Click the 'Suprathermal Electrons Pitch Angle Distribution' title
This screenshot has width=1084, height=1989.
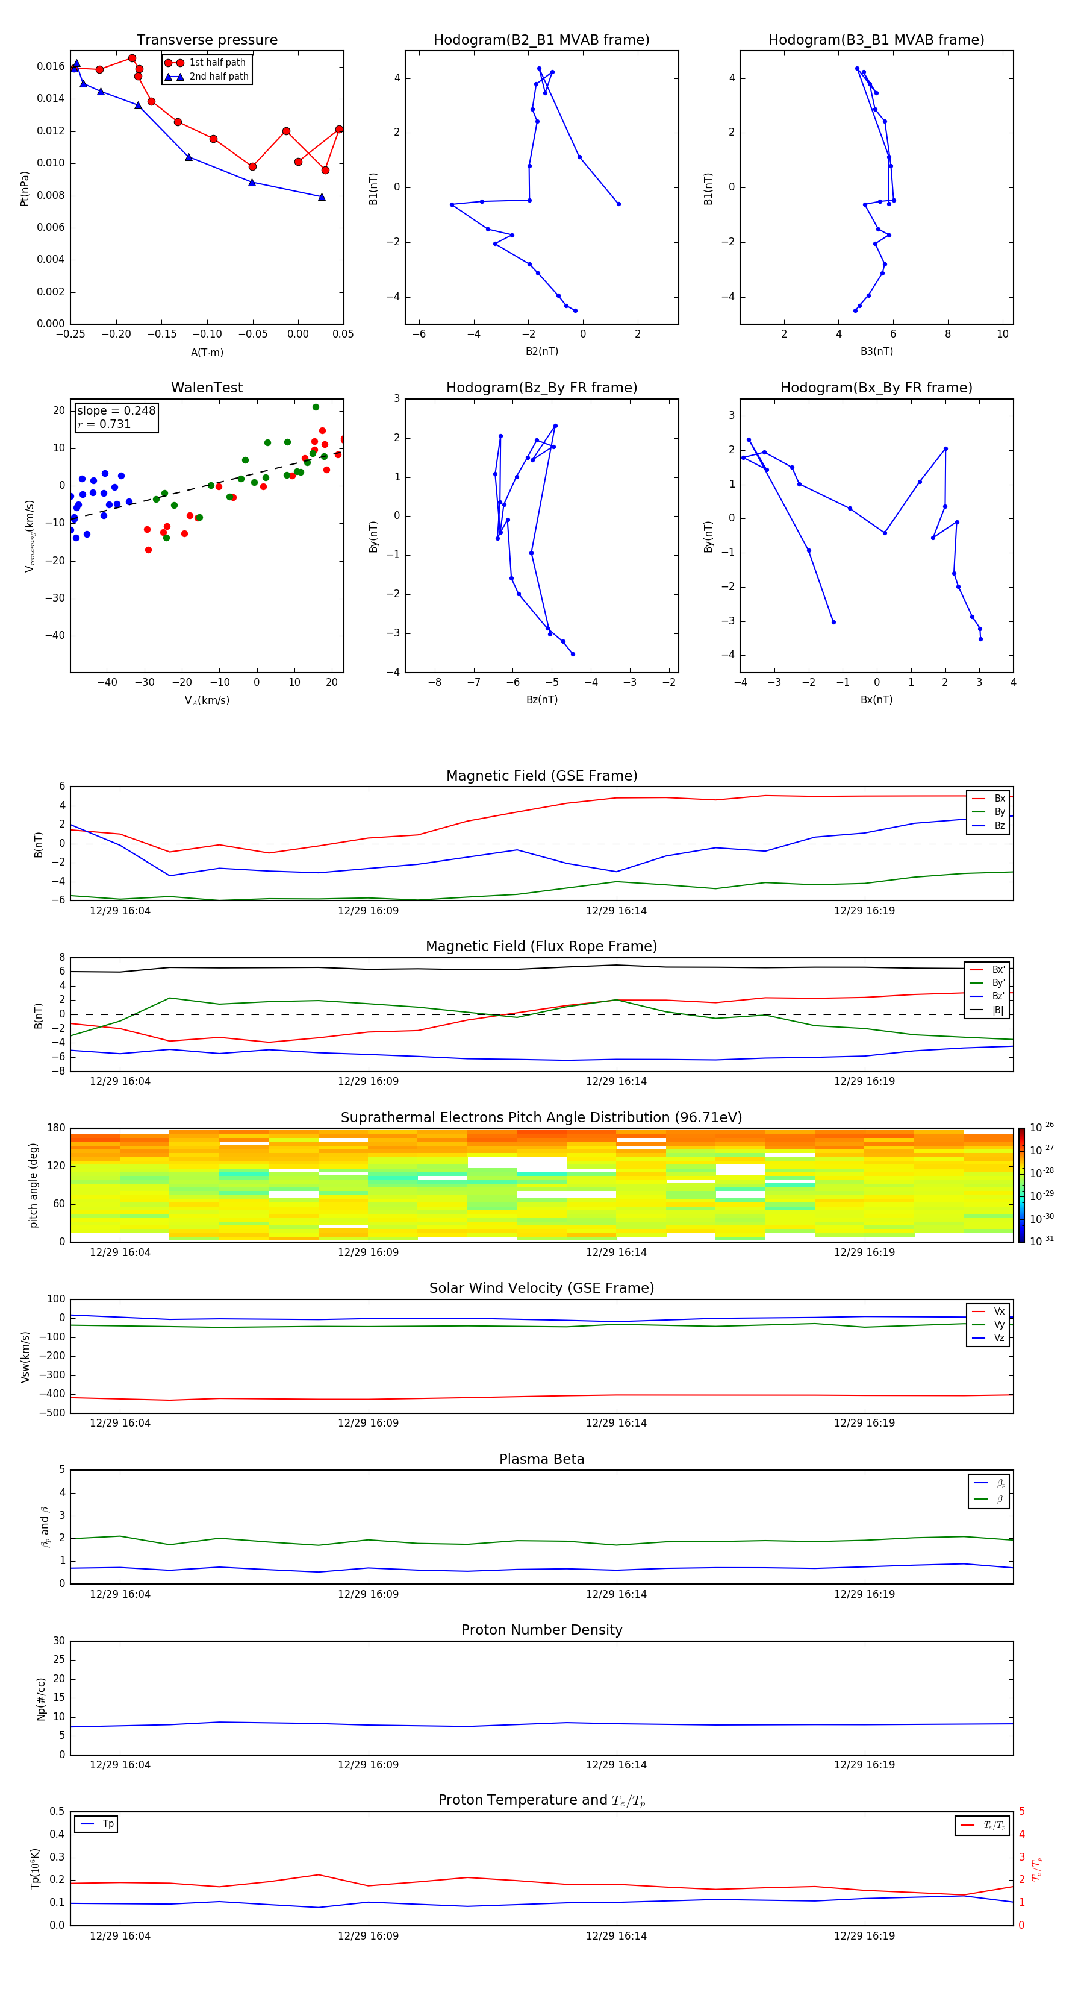point(541,1117)
